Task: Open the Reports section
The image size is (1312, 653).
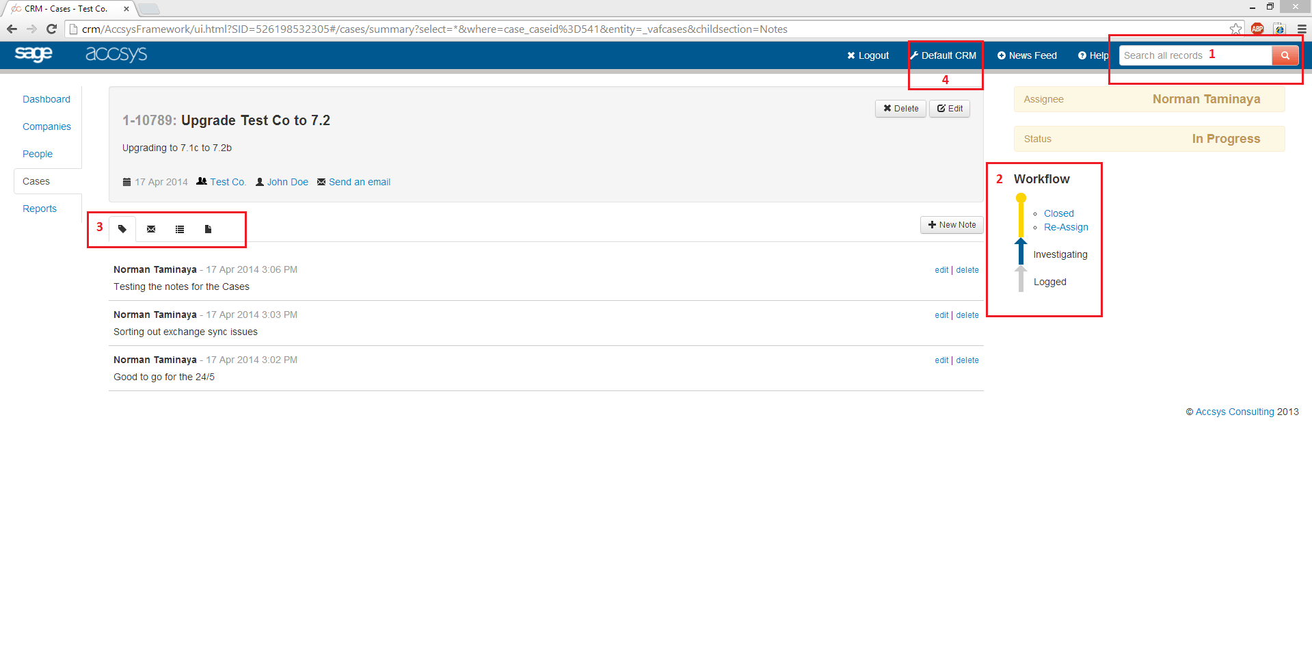Action: [40, 209]
